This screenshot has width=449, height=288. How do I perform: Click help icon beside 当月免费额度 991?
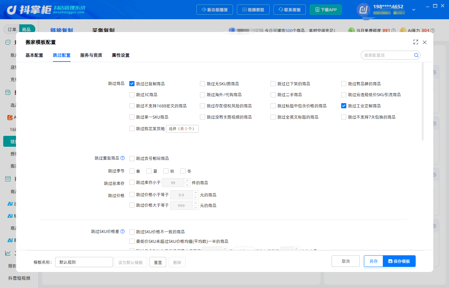[x=393, y=30]
